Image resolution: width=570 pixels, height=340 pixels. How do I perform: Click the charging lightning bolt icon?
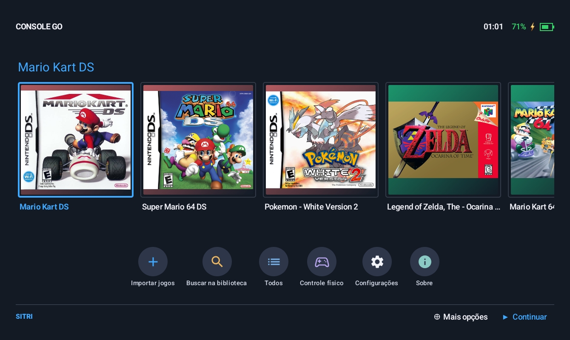533,27
